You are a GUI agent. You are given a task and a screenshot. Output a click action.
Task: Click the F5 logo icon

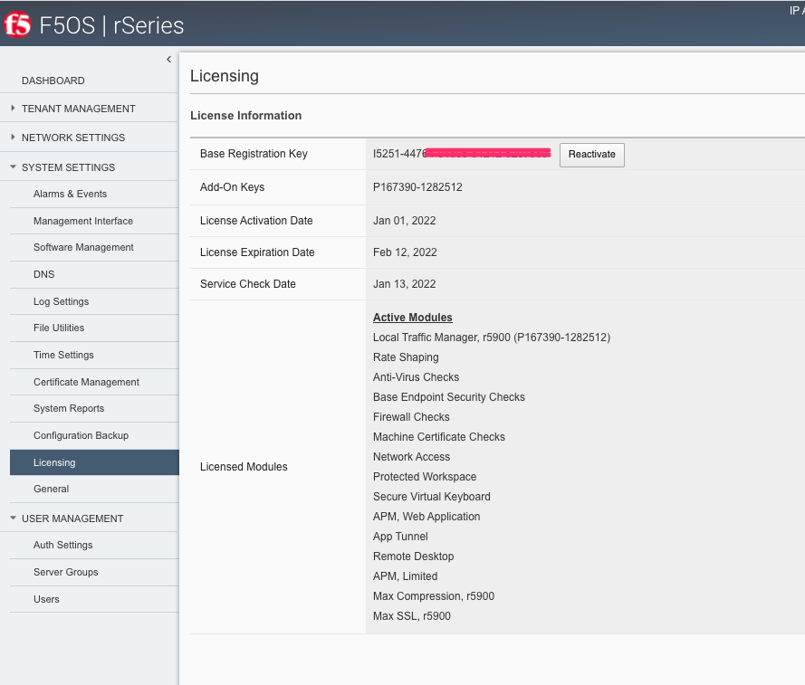point(17,24)
